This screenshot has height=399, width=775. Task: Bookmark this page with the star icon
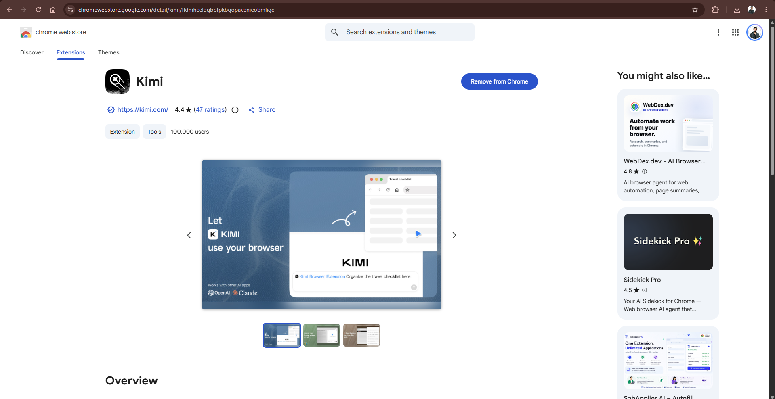[695, 10]
